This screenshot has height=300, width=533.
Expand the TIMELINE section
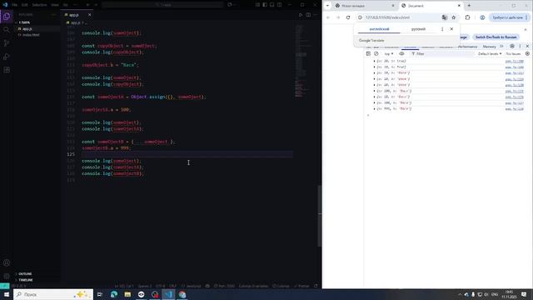tap(26, 280)
